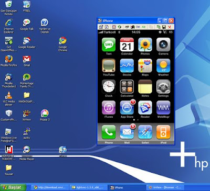Viewport: 210px width, 191px height.
Task: Select the Windows Media Player desktop icon
Action: [x=27, y=153]
